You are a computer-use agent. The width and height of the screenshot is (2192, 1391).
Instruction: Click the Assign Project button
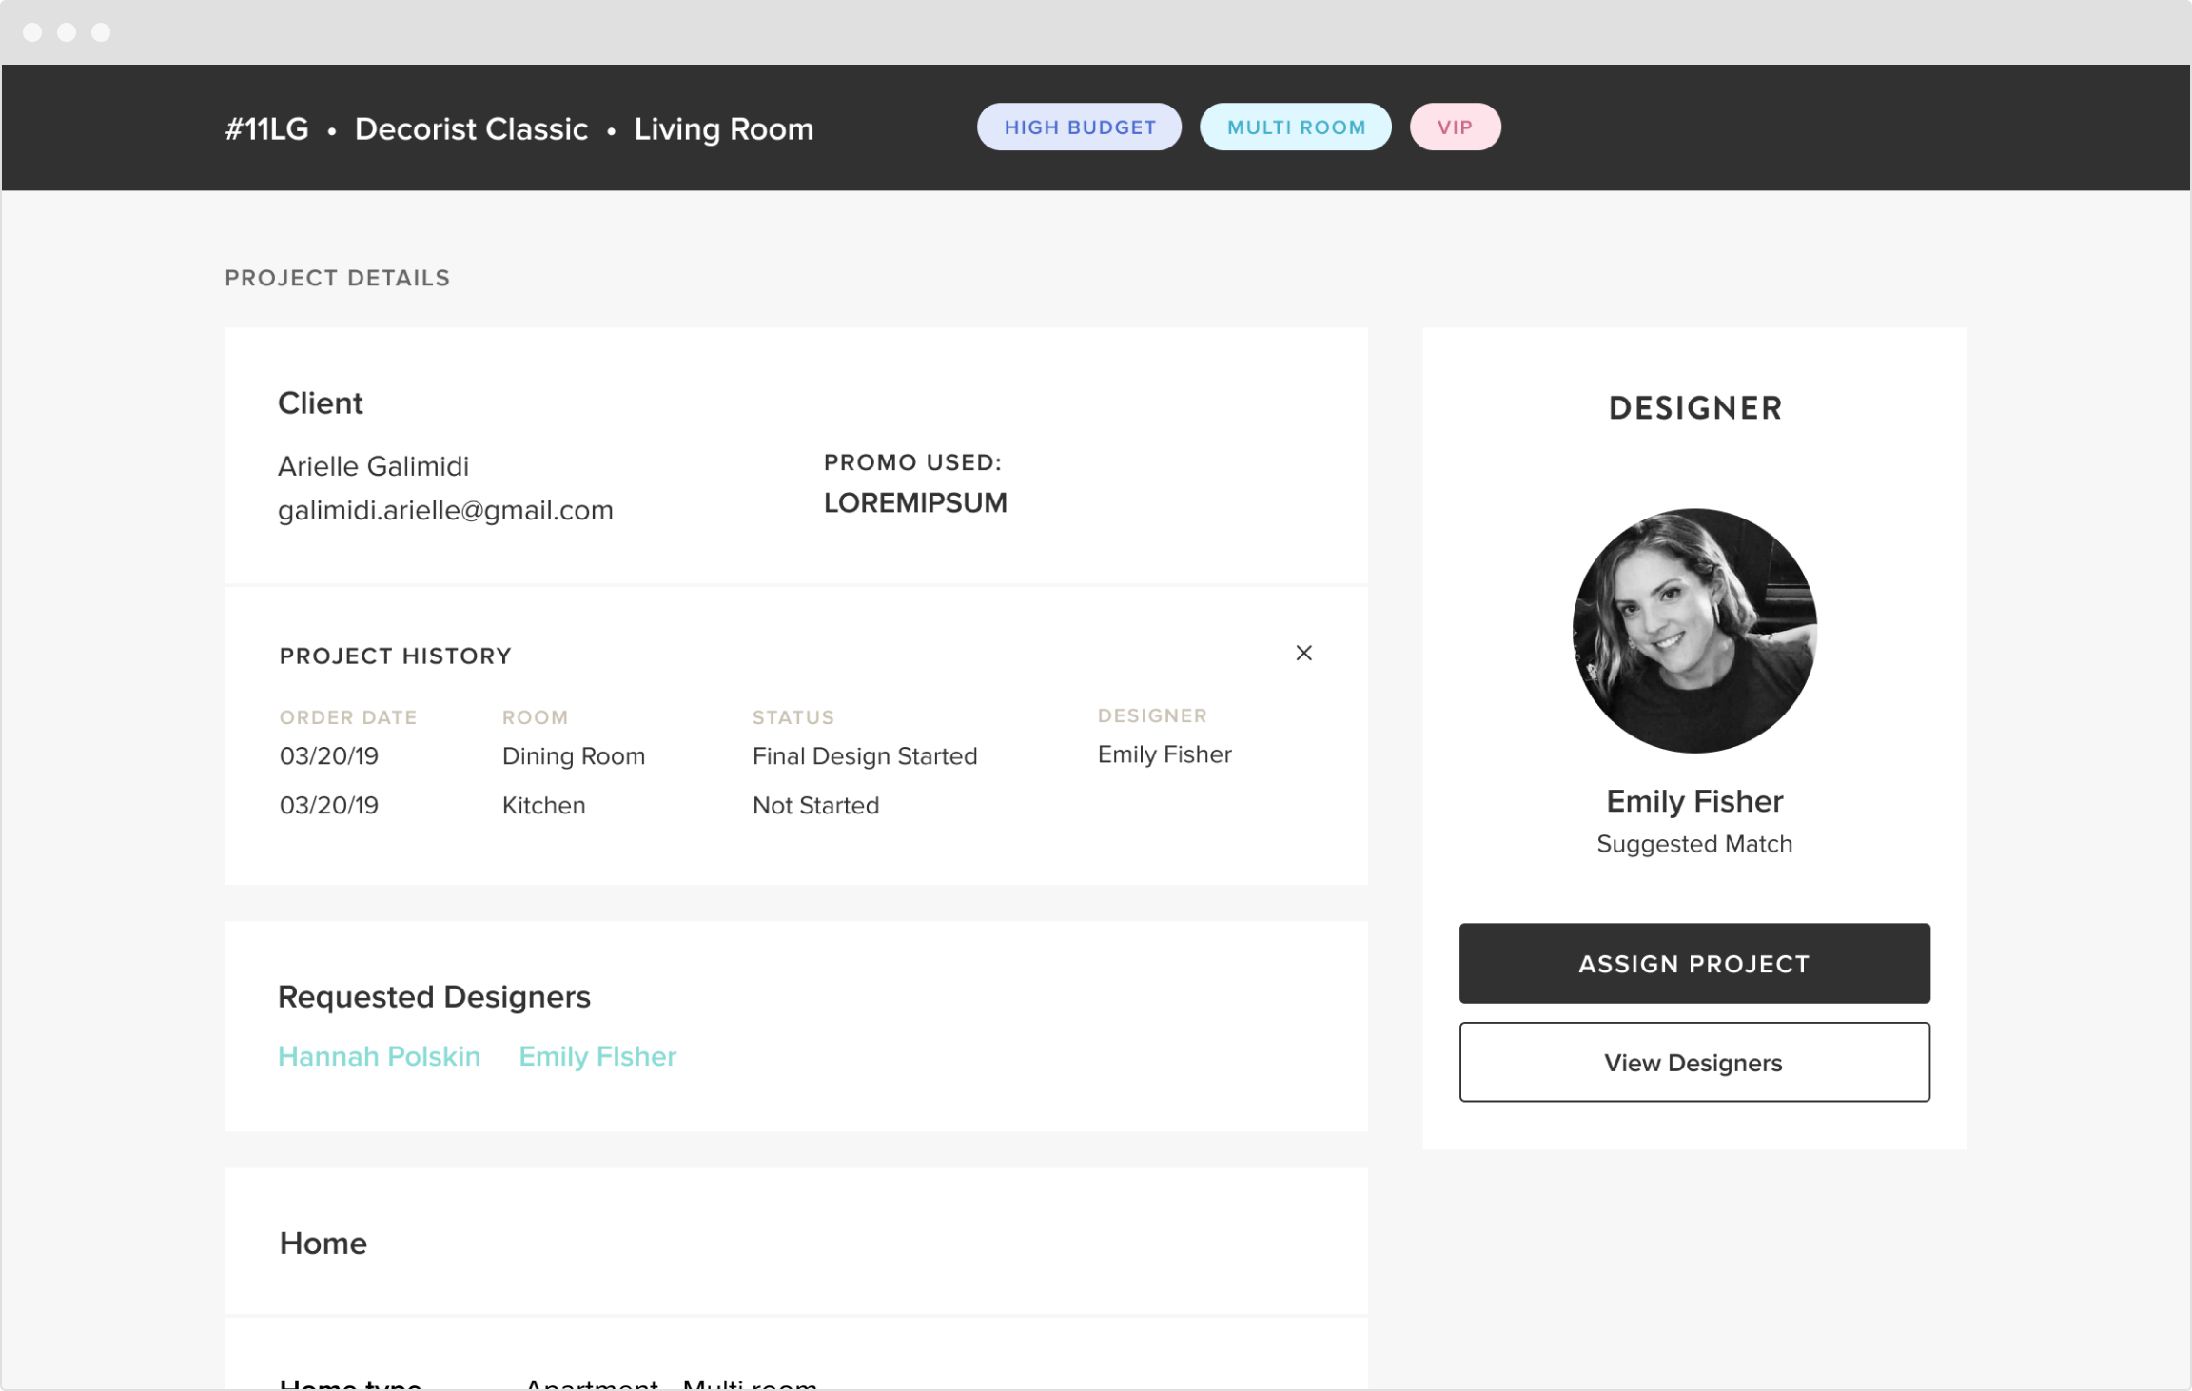pos(1693,963)
